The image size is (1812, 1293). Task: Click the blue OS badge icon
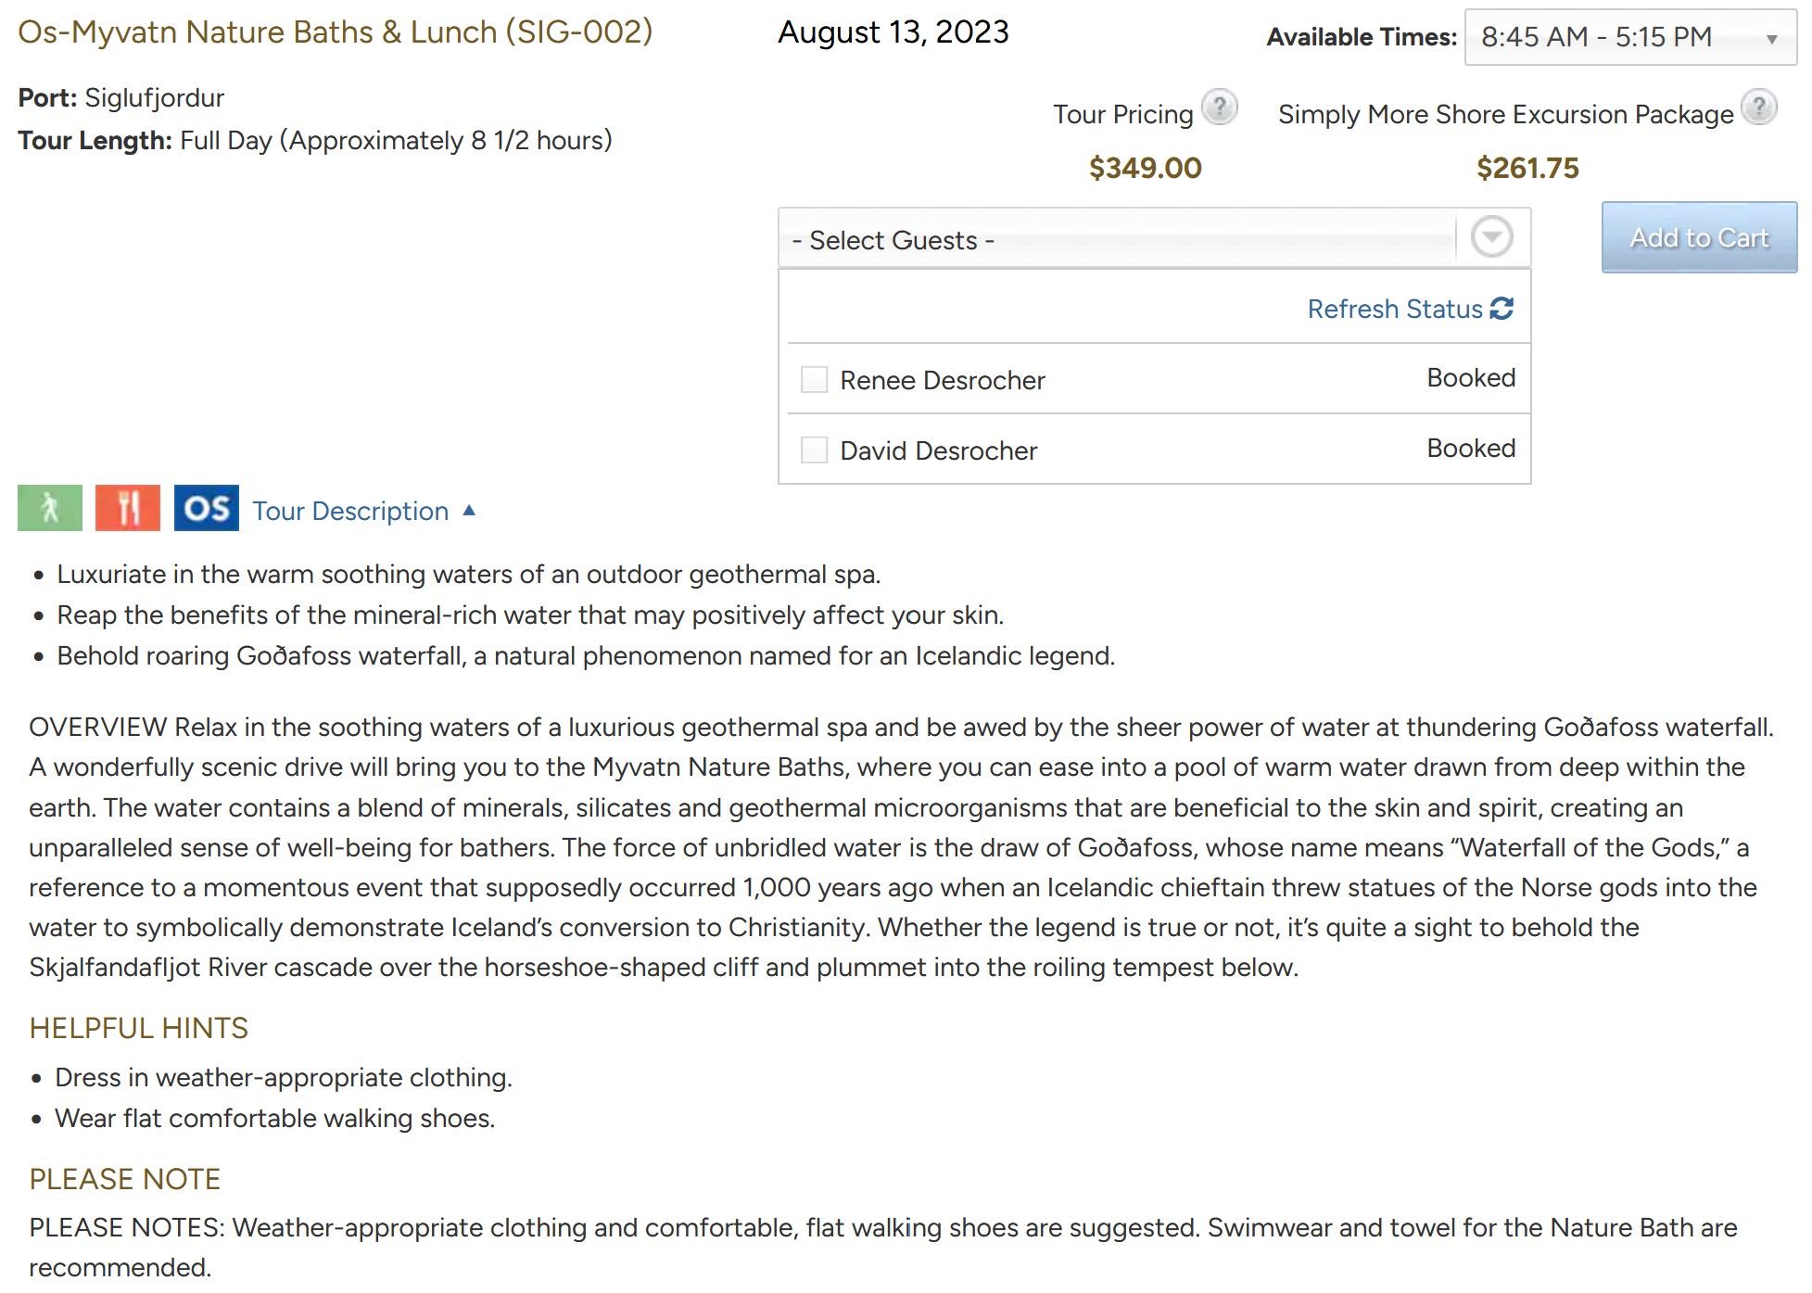coord(206,508)
